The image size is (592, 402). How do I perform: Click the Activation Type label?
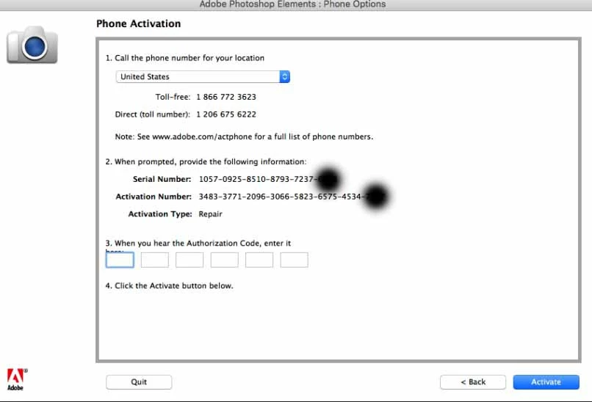160,214
